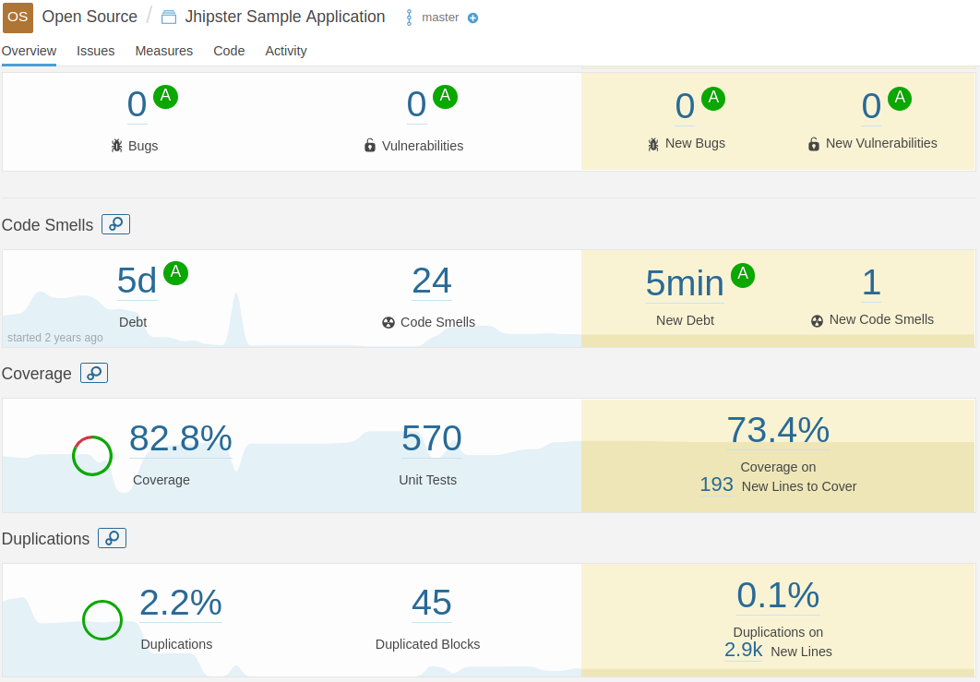Open the 24 code smells count

(431, 281)
